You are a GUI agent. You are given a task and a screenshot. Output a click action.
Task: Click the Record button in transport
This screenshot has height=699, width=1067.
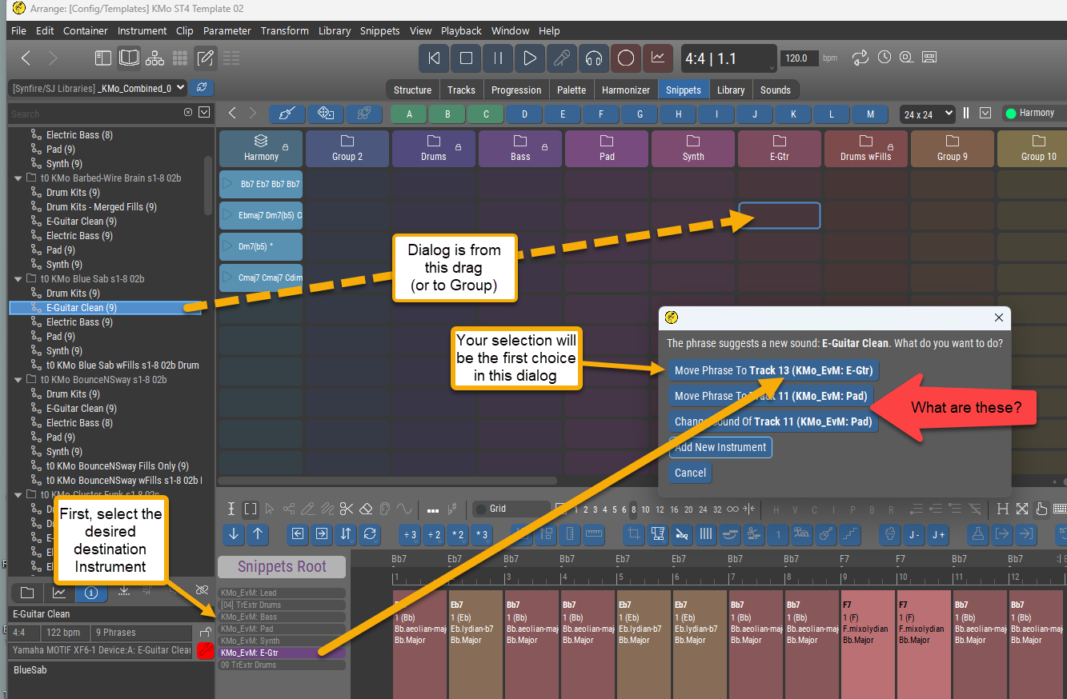pyautogui.click(x=626, y=58)
